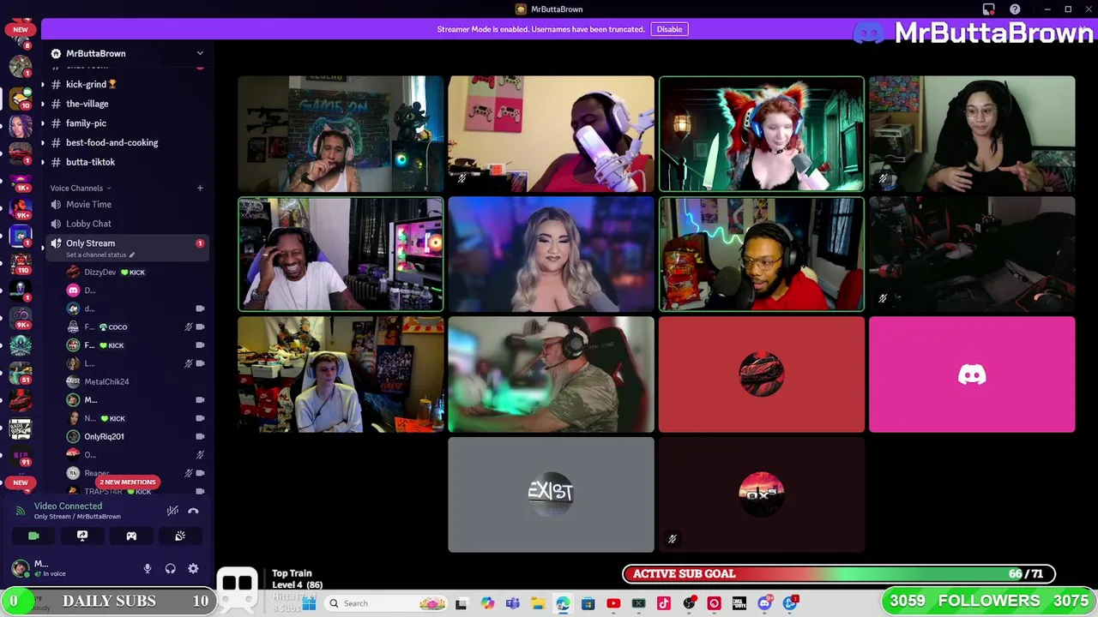Select user DizzyDev in voice list
This screenshot has height=617, width=1098.
[x=100, y=273]
